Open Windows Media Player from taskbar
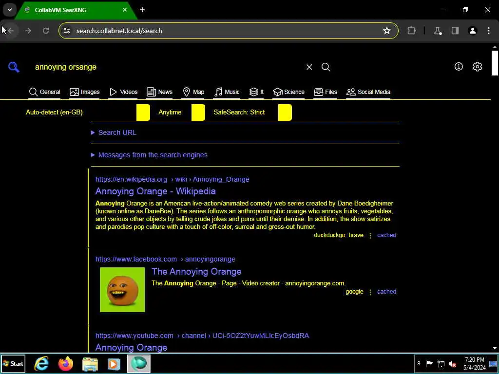 pyautogui.click(x=114, y=364)
